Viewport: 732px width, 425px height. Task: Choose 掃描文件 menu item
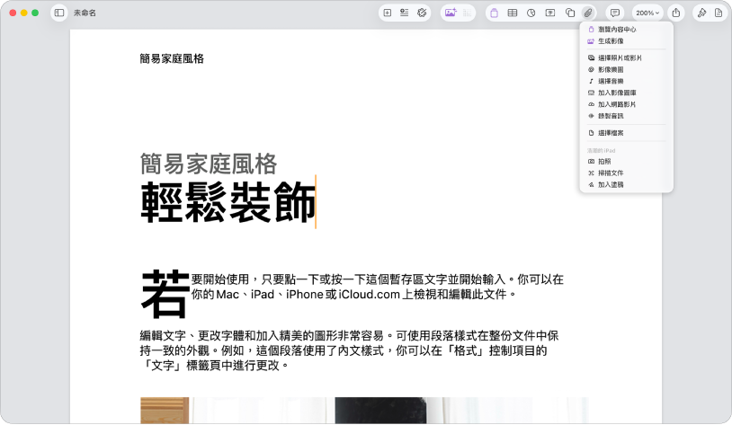626,173
